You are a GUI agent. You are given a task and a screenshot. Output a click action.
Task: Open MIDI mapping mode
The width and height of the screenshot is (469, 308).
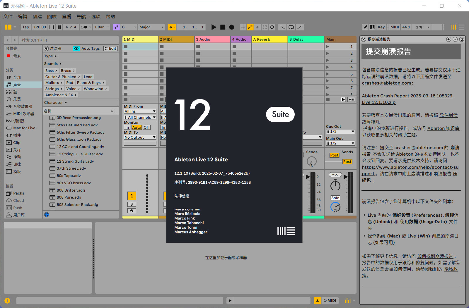(x=395, y=27)
